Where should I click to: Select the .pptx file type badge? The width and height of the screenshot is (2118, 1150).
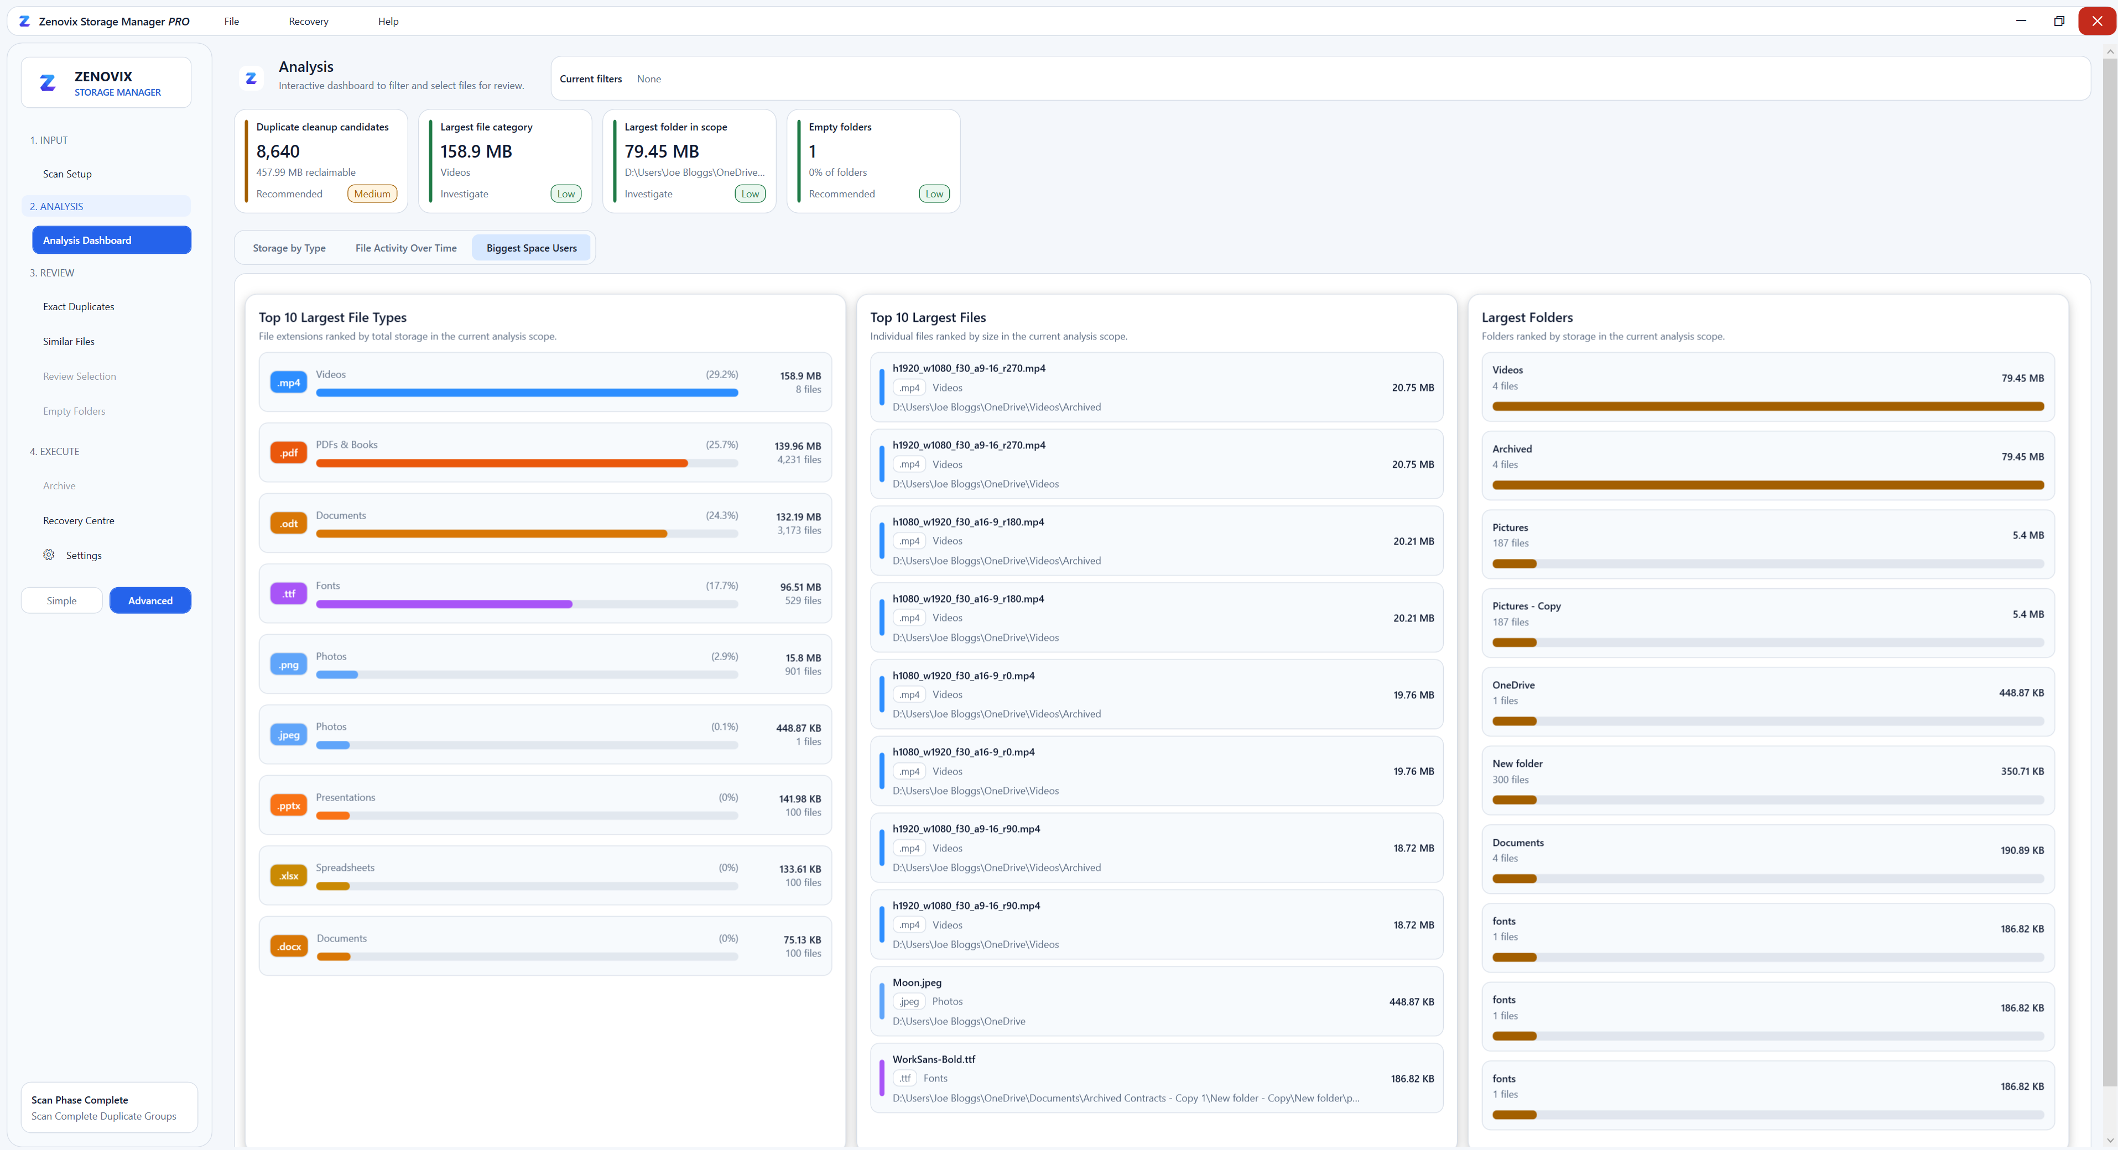[289, 806]
